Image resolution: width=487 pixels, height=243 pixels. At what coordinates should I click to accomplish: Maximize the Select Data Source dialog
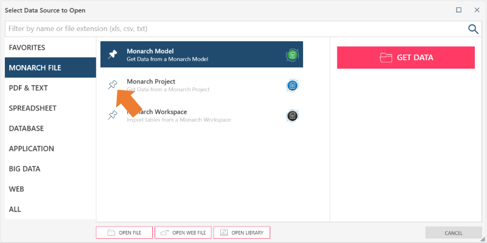459,10
